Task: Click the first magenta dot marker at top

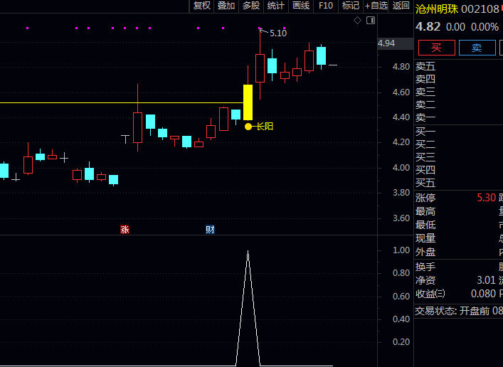Action: tap(27, 28)
